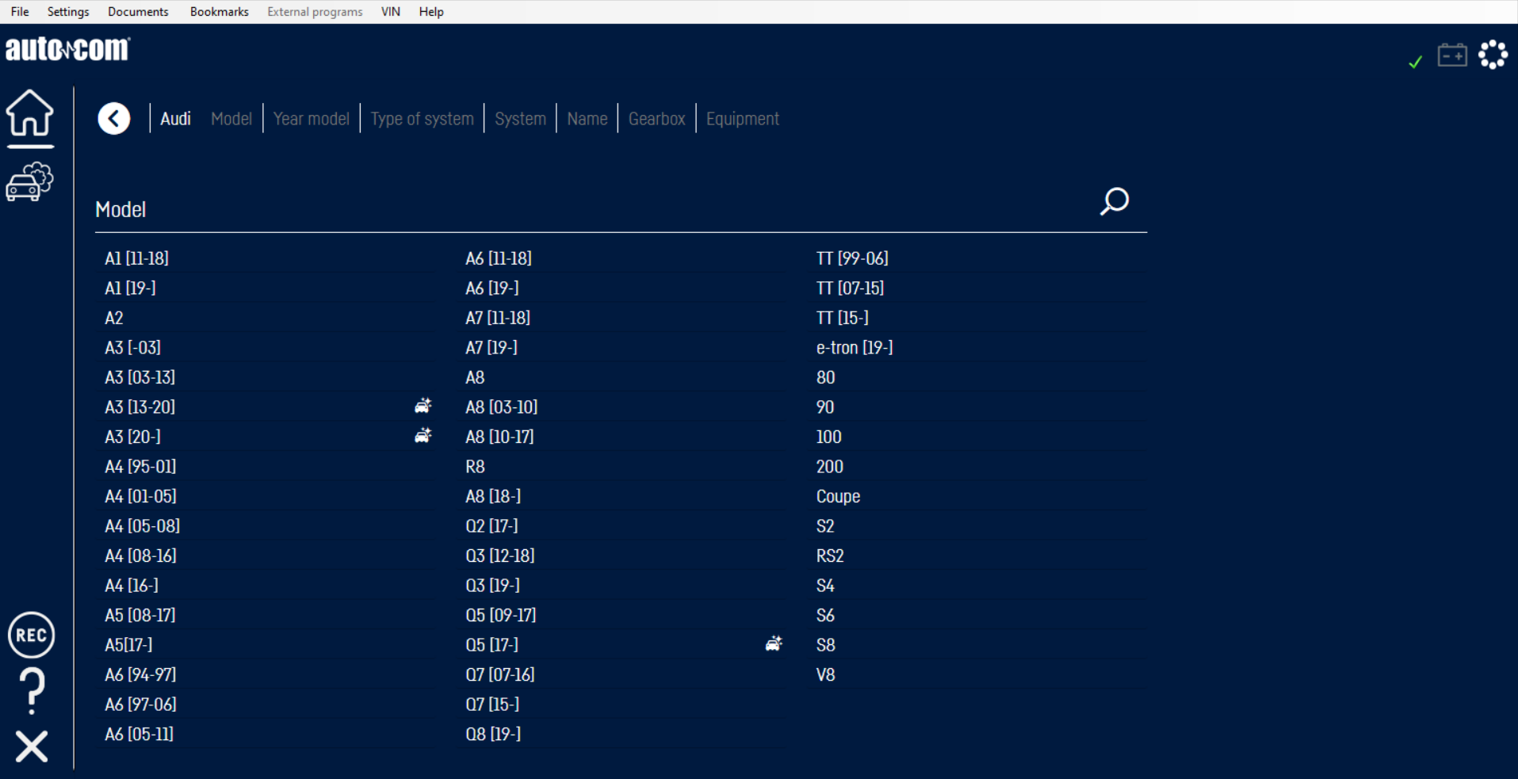Choose model A5[17-]
Viewport: 1518px width, 779px height.
tap(129, 645)
